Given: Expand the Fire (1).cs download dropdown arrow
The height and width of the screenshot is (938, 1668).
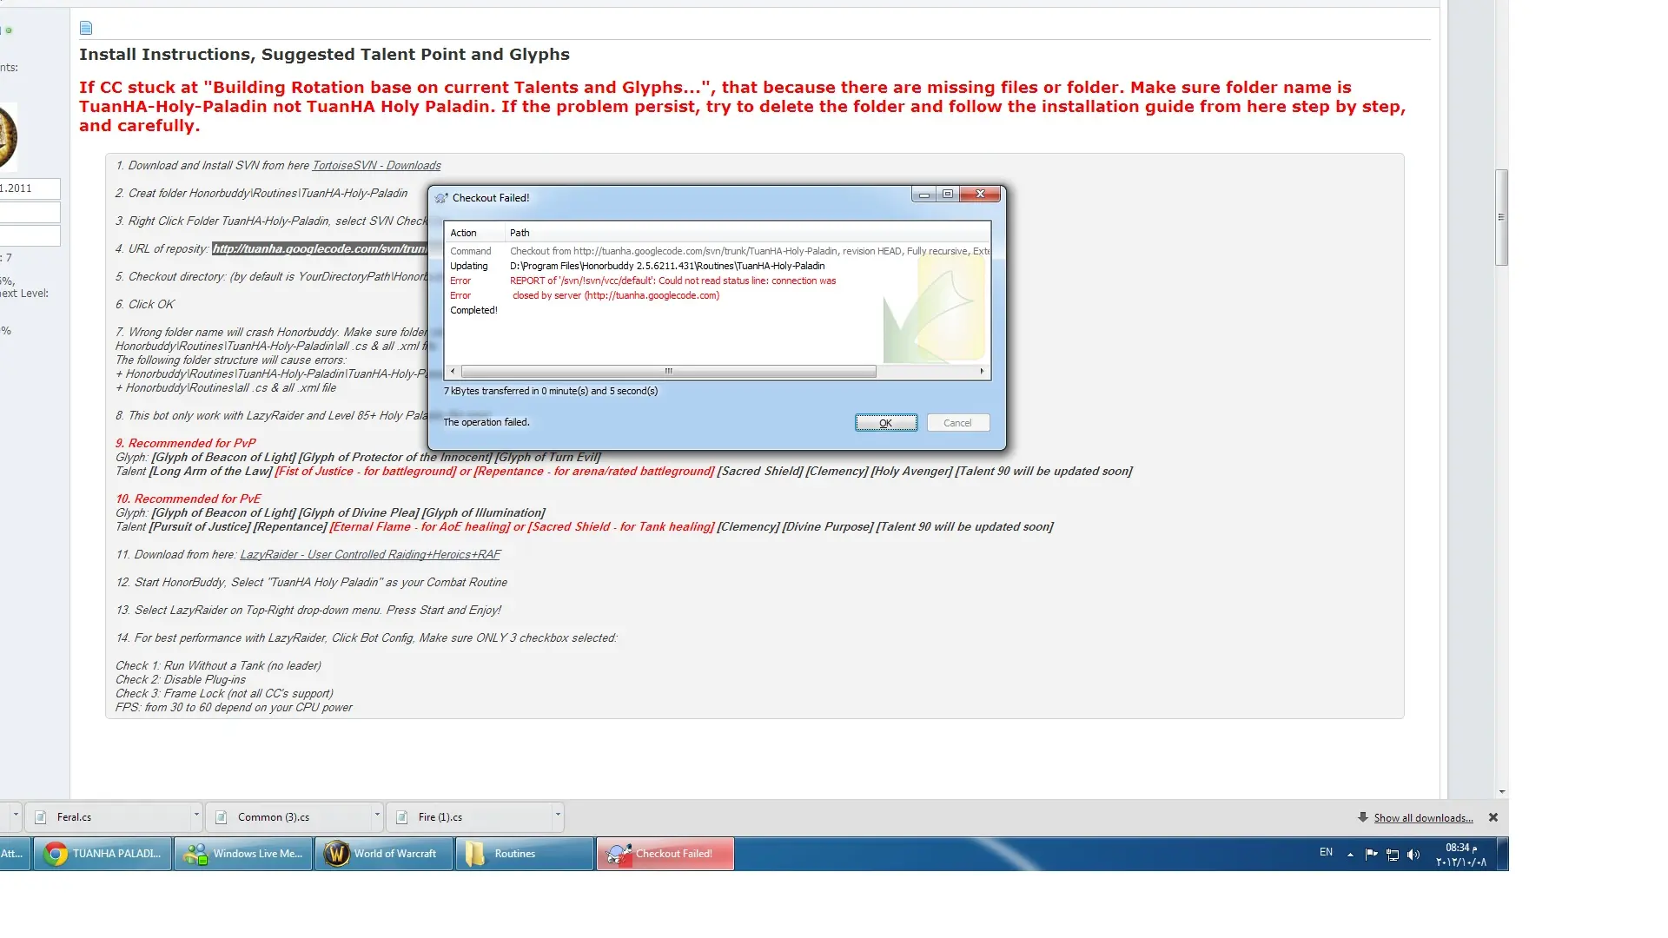Looking at the screenshot, I should coord(558,815).
